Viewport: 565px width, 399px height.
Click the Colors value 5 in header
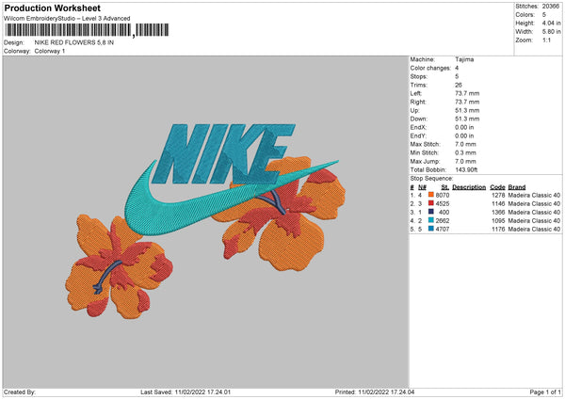click(544, 15)
